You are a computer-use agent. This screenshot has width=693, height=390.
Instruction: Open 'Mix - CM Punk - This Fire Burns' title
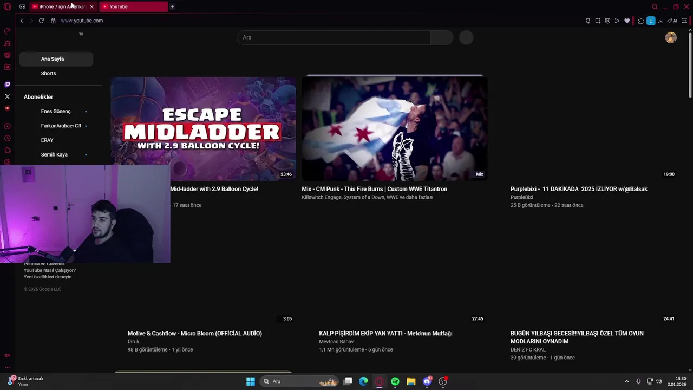pyautogui.click(x=375, y=189)
